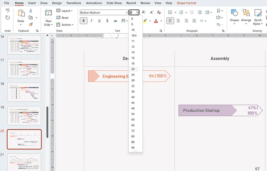Open the slide Layout dropdown
267x171 pixels.
pyautogui.click(x=66, y=11)
